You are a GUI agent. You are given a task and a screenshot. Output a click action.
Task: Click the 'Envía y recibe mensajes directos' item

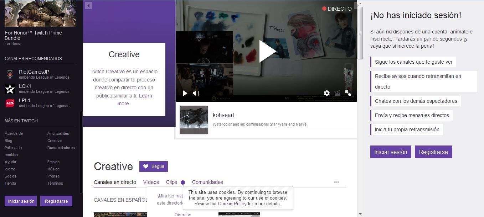(412, 115)
